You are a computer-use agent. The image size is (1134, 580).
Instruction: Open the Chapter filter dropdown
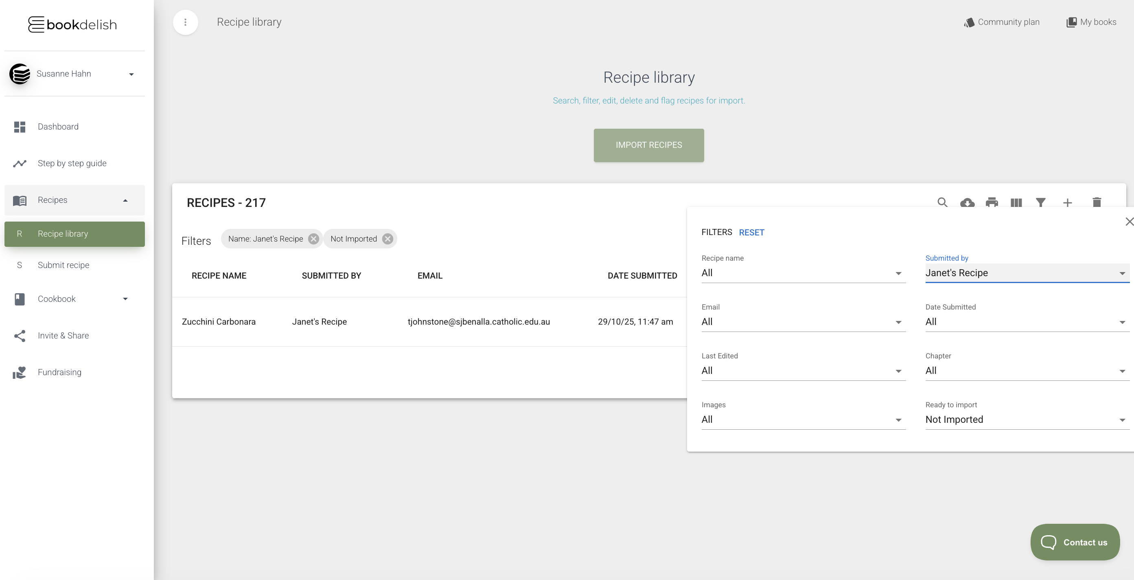pos(1027,371)
